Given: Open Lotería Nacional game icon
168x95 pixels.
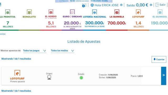Looking at the screenshot, I should [x=94, y=12].
